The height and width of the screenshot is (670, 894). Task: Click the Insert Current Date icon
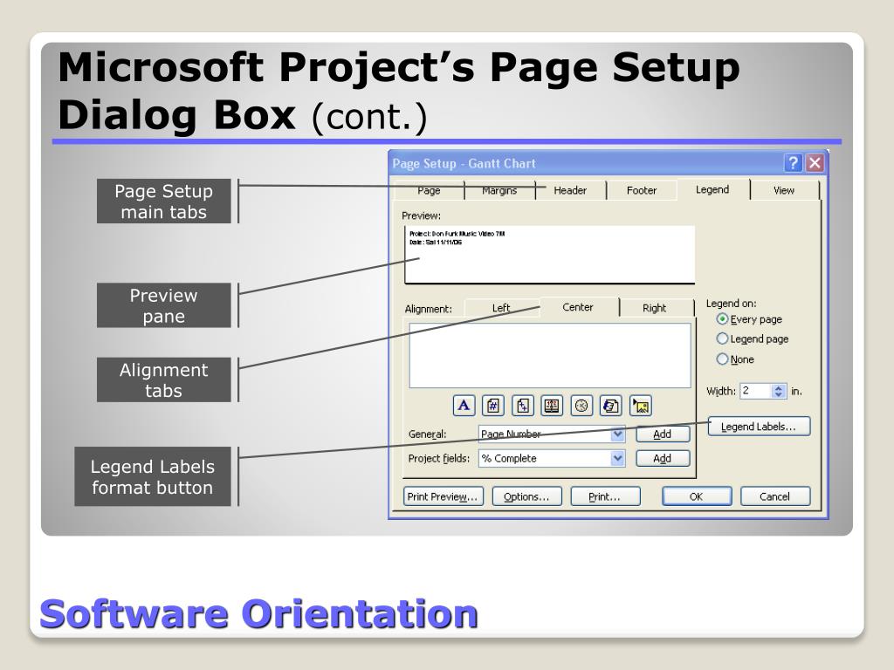[x=552, y=406]
